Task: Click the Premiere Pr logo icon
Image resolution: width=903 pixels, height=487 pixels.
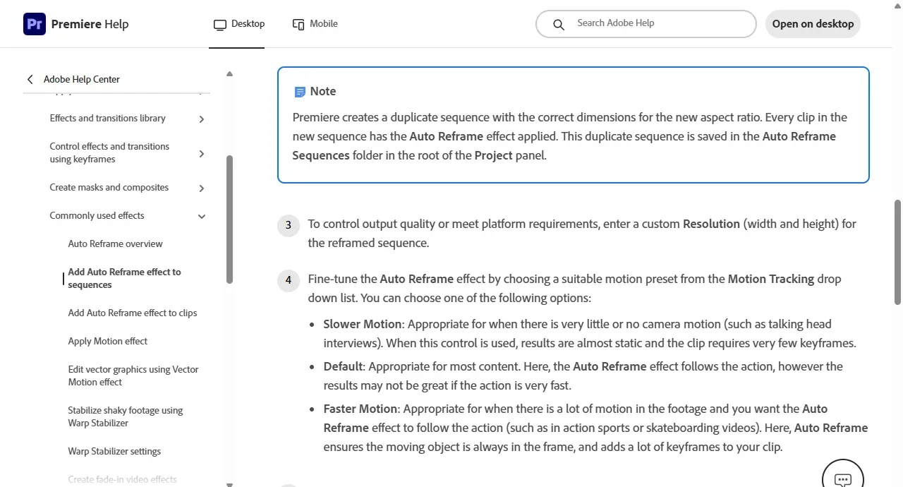Action: (x=35, y=24)
